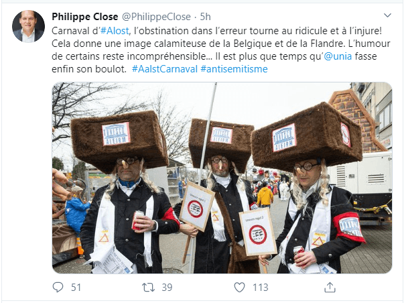Click the 113 likes count
This screenshot has width=404, height=303.
[261, 288]
